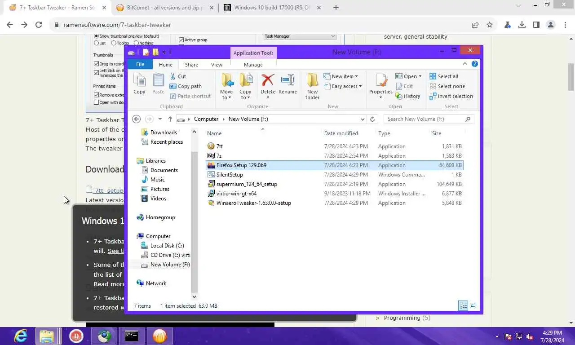Expand the Copy to dropdown arrow
Screen dimensions: 575x345
point(248,98)
